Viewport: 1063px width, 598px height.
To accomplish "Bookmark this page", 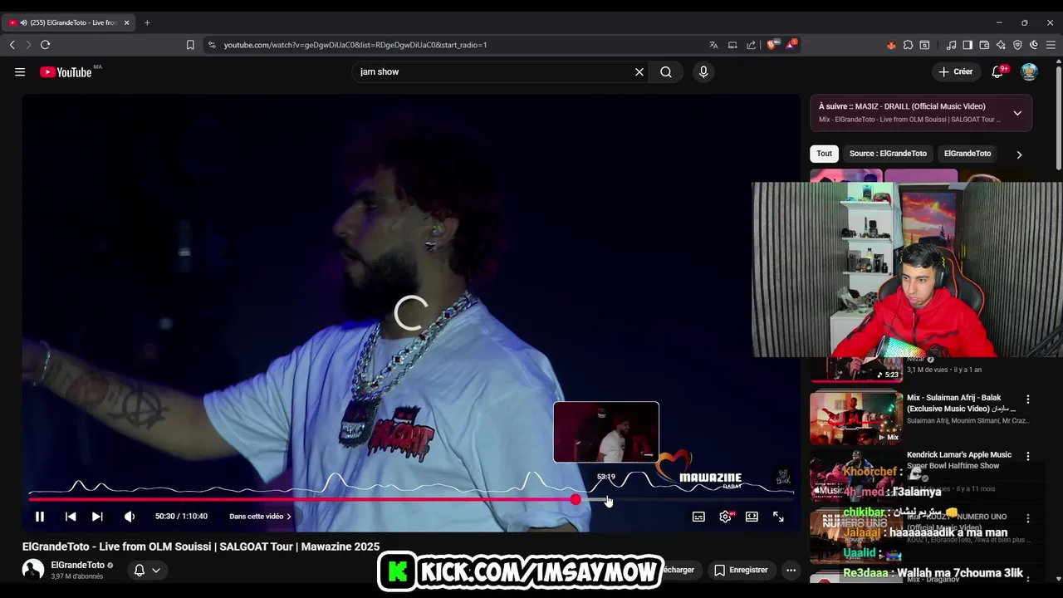I will [190, 45].
